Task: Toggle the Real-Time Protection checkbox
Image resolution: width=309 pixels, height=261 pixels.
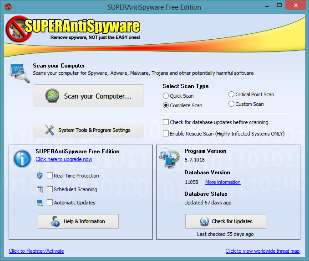Action: [x=50, y=176]
